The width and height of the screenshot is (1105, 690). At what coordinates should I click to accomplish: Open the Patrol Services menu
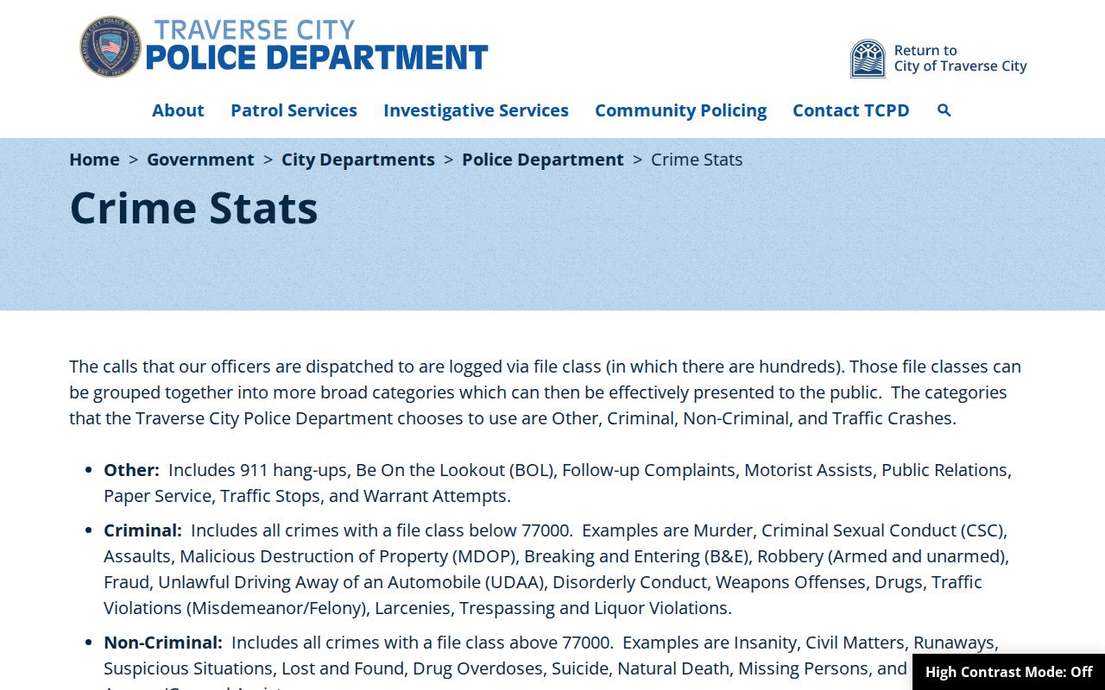point(294,110)
